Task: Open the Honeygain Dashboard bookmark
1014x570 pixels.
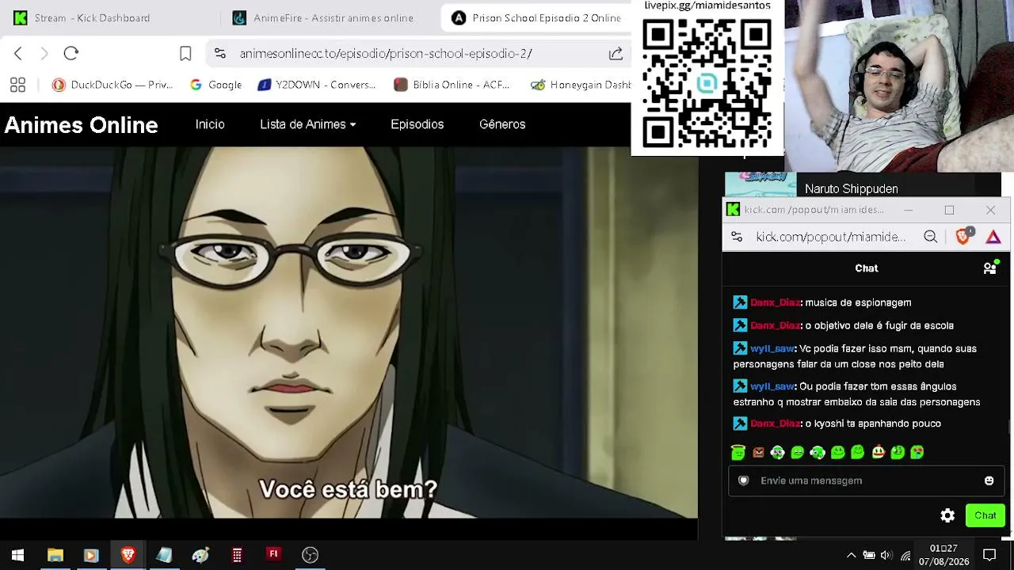Action: coord(581,85)
